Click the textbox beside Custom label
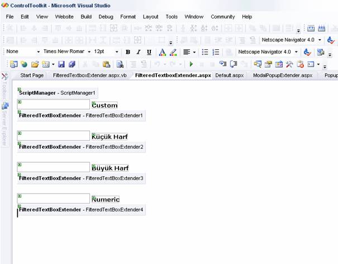This screenshot has width=338, height=264. tap(54, 104)
